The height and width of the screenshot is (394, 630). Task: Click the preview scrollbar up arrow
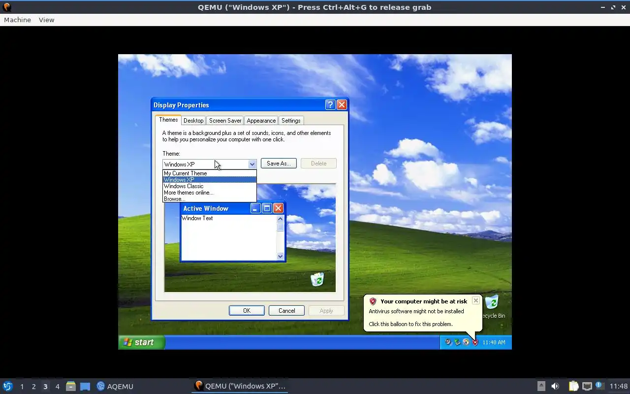point(281,219)
